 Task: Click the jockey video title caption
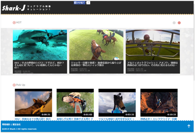click(96, 64)
